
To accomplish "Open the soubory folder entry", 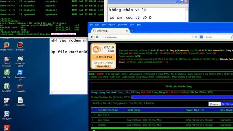I will click(x=102, y=125).
